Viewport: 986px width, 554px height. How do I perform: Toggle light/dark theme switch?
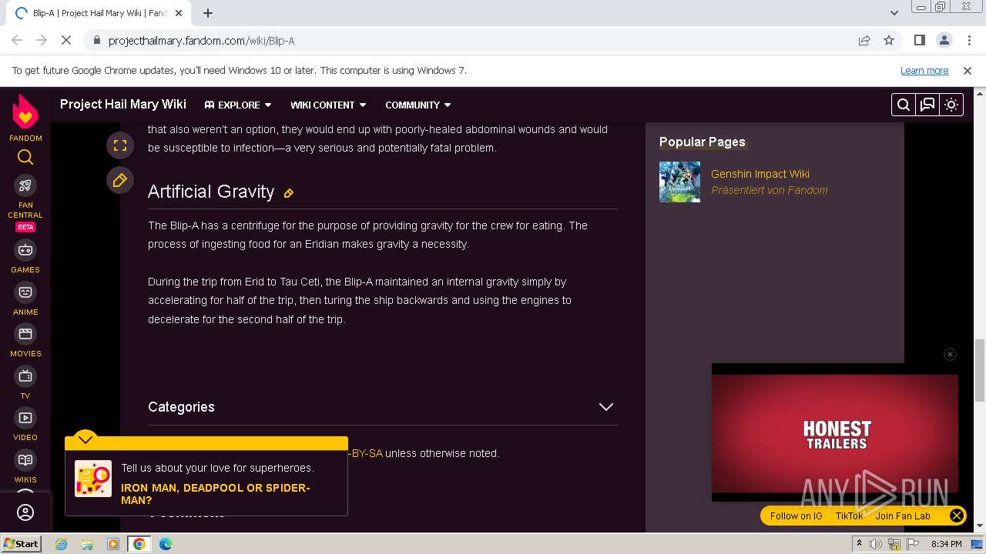pos(951,105)
